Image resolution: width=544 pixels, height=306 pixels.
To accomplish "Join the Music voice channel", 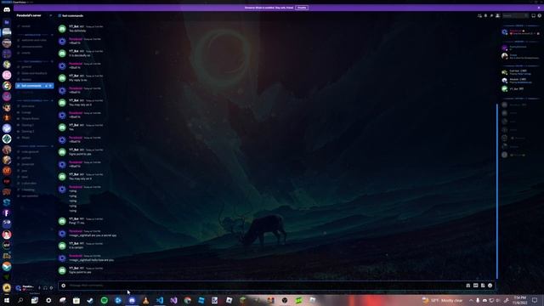I will coord(34,138).
